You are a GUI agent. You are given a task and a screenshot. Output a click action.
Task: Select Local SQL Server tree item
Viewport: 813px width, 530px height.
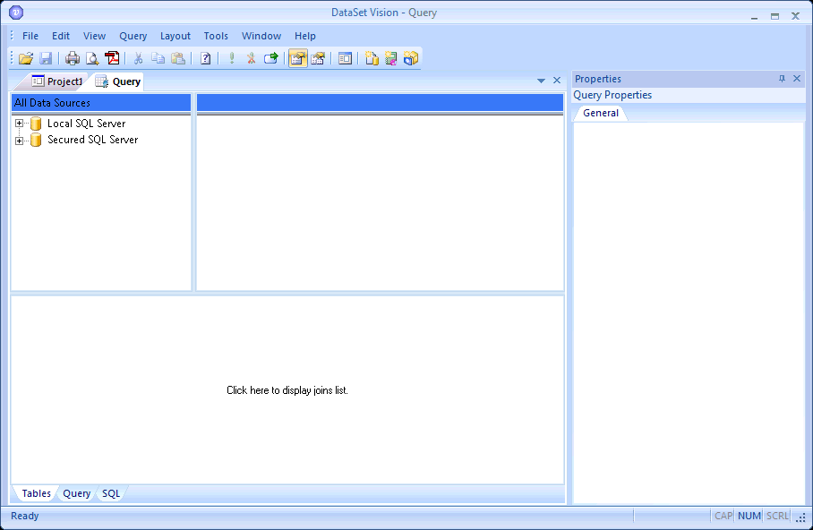[x=86, y=124]
